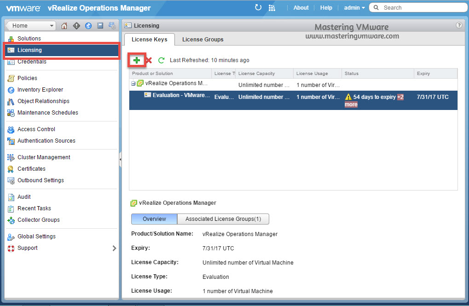
Task: Sort by the License Type column header
Action: [x=224, y=74]
